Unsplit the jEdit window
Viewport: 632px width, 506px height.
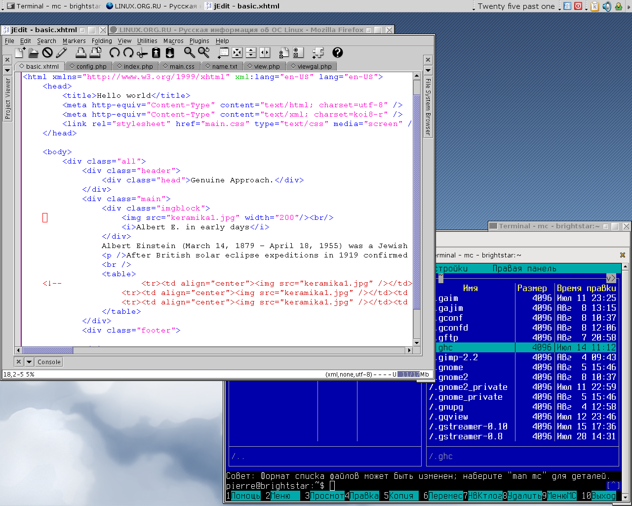237,52
